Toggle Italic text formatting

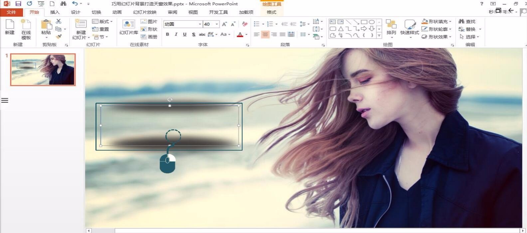pyautogui.click(x=176, y=34)
